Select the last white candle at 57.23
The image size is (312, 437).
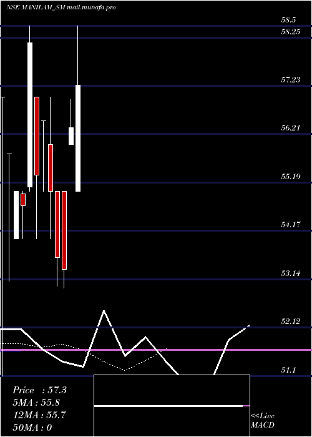click(x=78, y=138)
